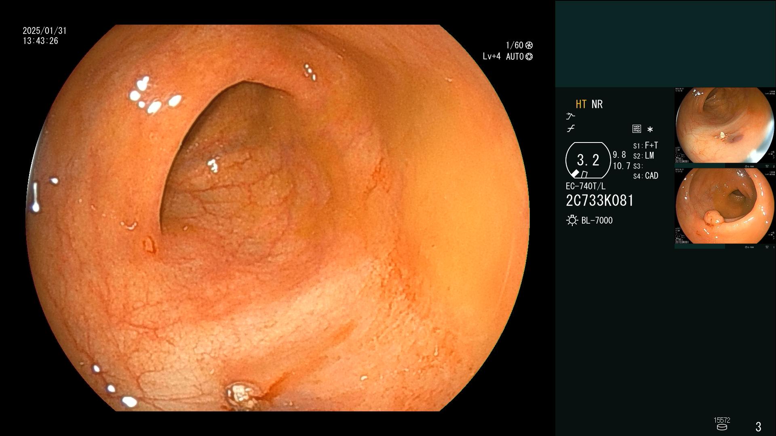The height and width of the screenshot is (436, 776).
Task: Click the settings sliders icon
Action: click(637, 129)
